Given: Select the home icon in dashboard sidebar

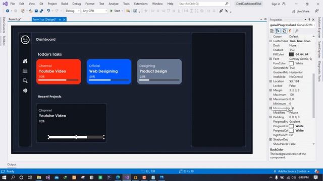Looking at the screenshot, I should 25,61.
